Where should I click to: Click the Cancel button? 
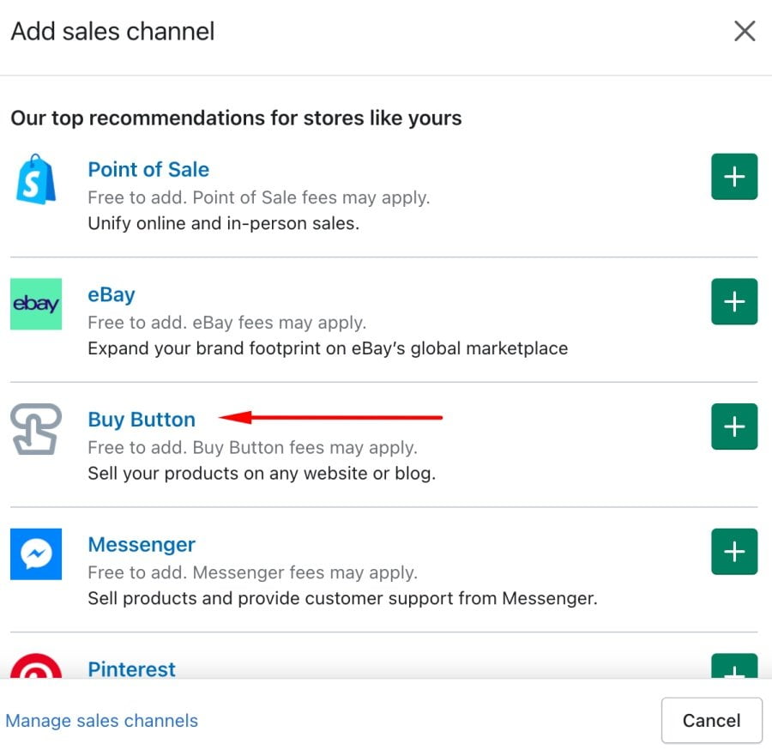(x=711, y=721)
